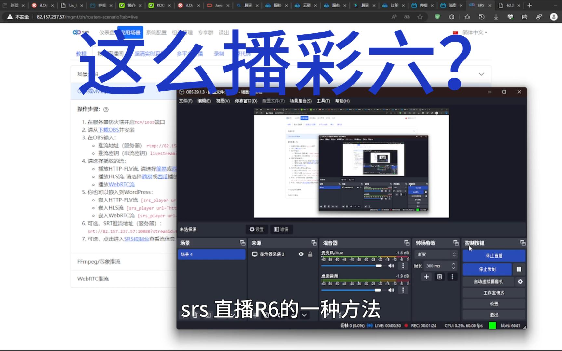Click the browser Read aloud icon
This screenshot has width=562, height=351.
click(394, 17)
